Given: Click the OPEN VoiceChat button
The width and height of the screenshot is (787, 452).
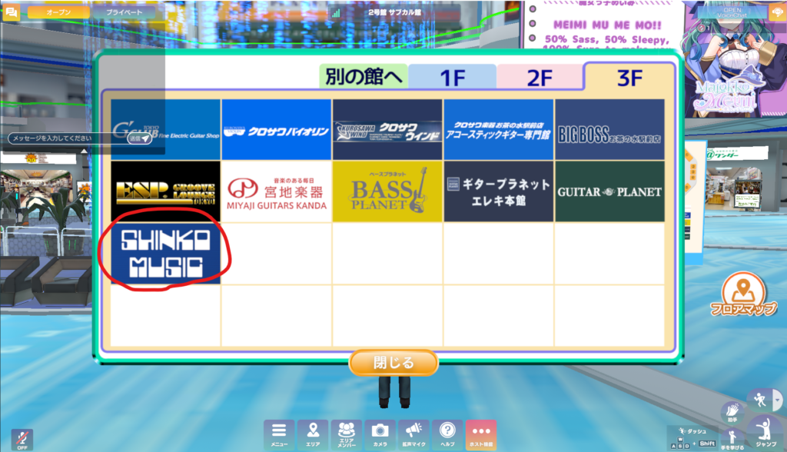Looking at the screenshot, I should click(x=732, y=12).
